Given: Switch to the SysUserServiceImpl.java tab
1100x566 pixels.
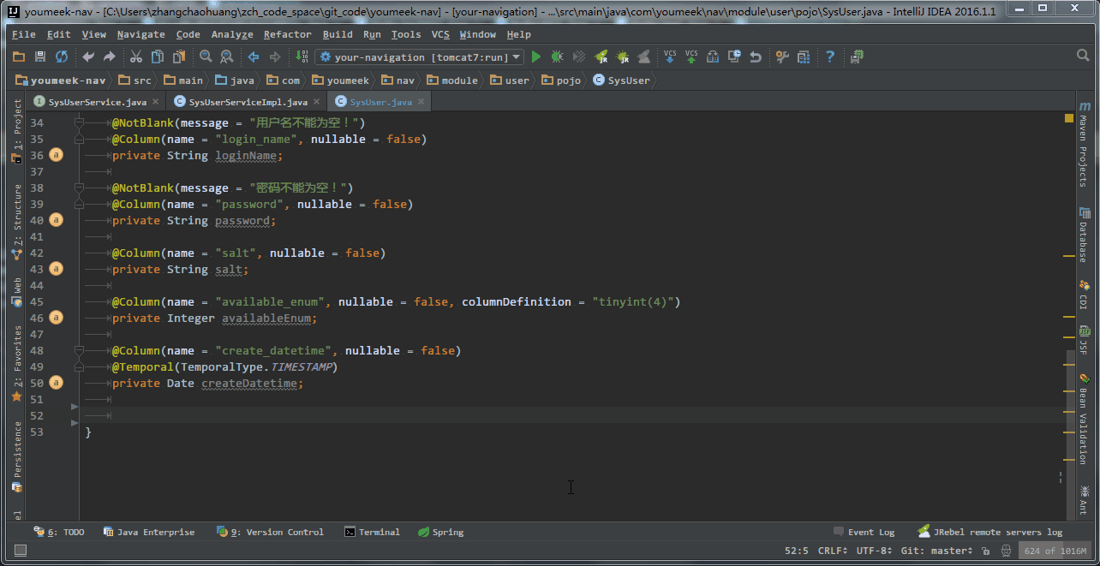Looking at the screenshot, I should tap(247, 102).
